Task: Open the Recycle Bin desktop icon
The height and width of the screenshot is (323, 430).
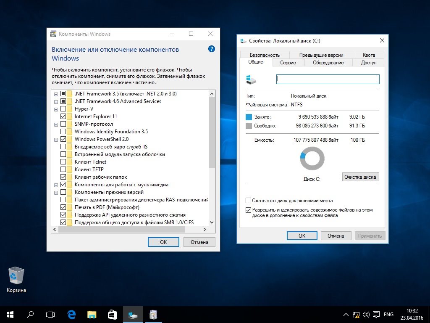Action: pos(16,279)
